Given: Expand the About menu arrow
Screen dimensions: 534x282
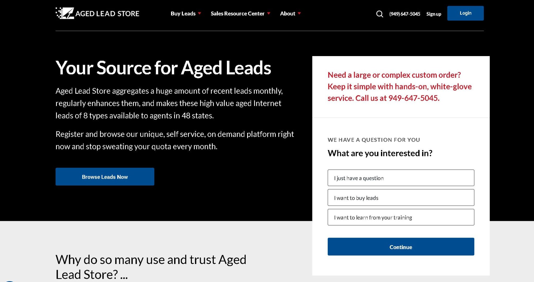Looking at the screenshot, I should tap(299, 13).
